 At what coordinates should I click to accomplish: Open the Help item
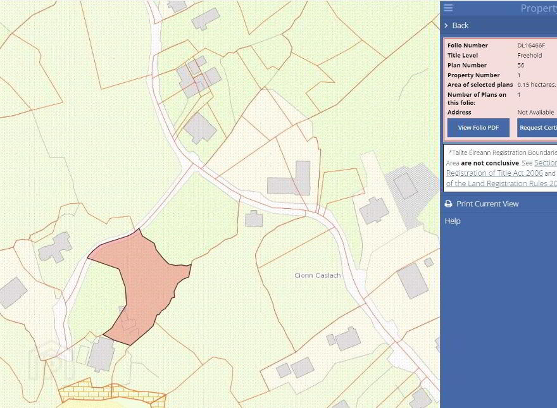453,221
